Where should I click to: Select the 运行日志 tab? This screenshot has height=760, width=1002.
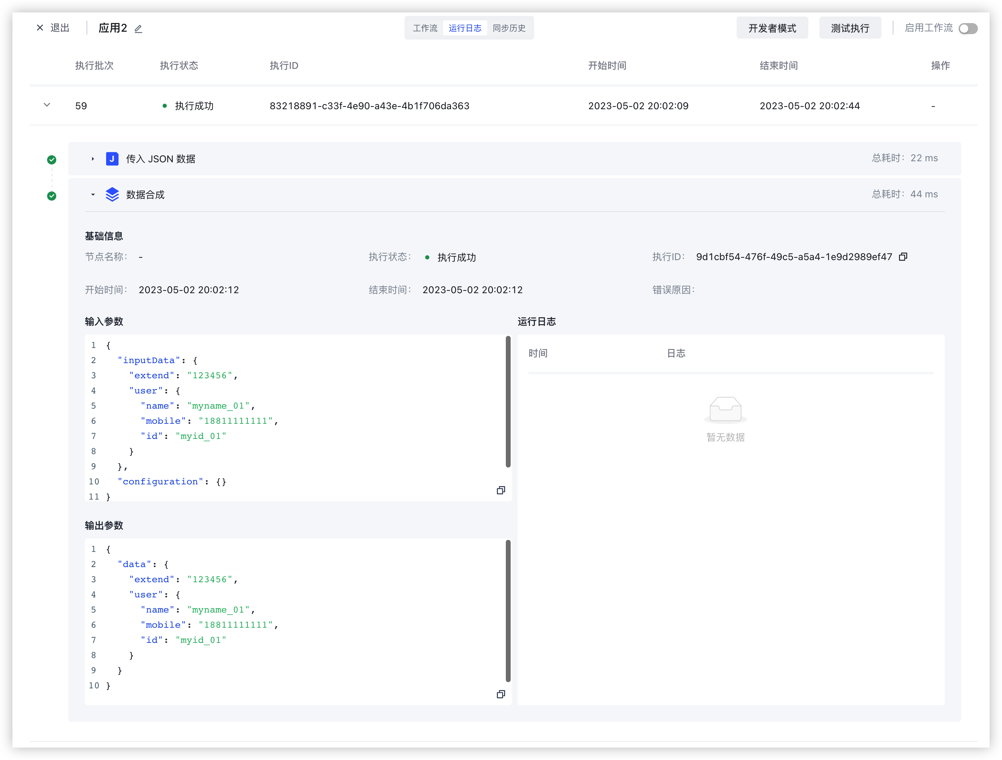coord(465,28)
